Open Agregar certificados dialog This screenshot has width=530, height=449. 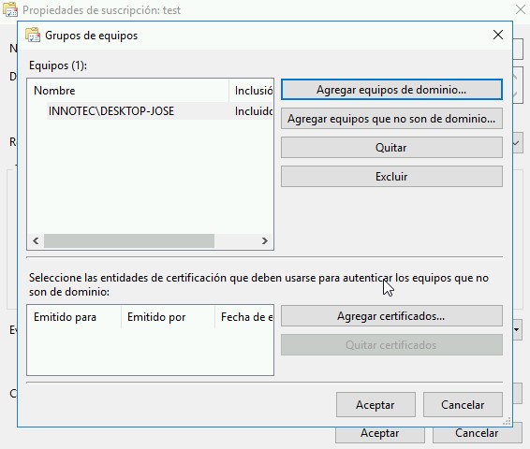pos(391,316)
